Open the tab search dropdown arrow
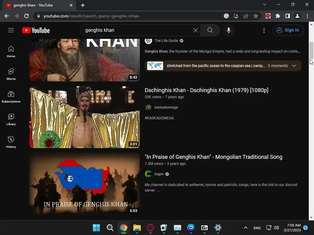 click(x=265, y=4)
